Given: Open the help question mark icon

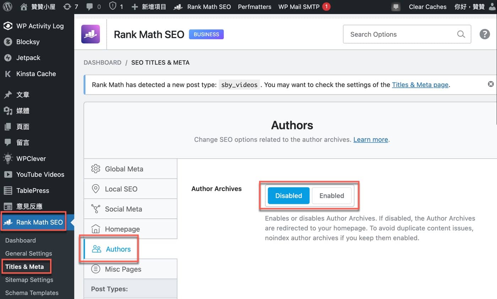Looking at the screenshot, I should (x=485, y=34).
